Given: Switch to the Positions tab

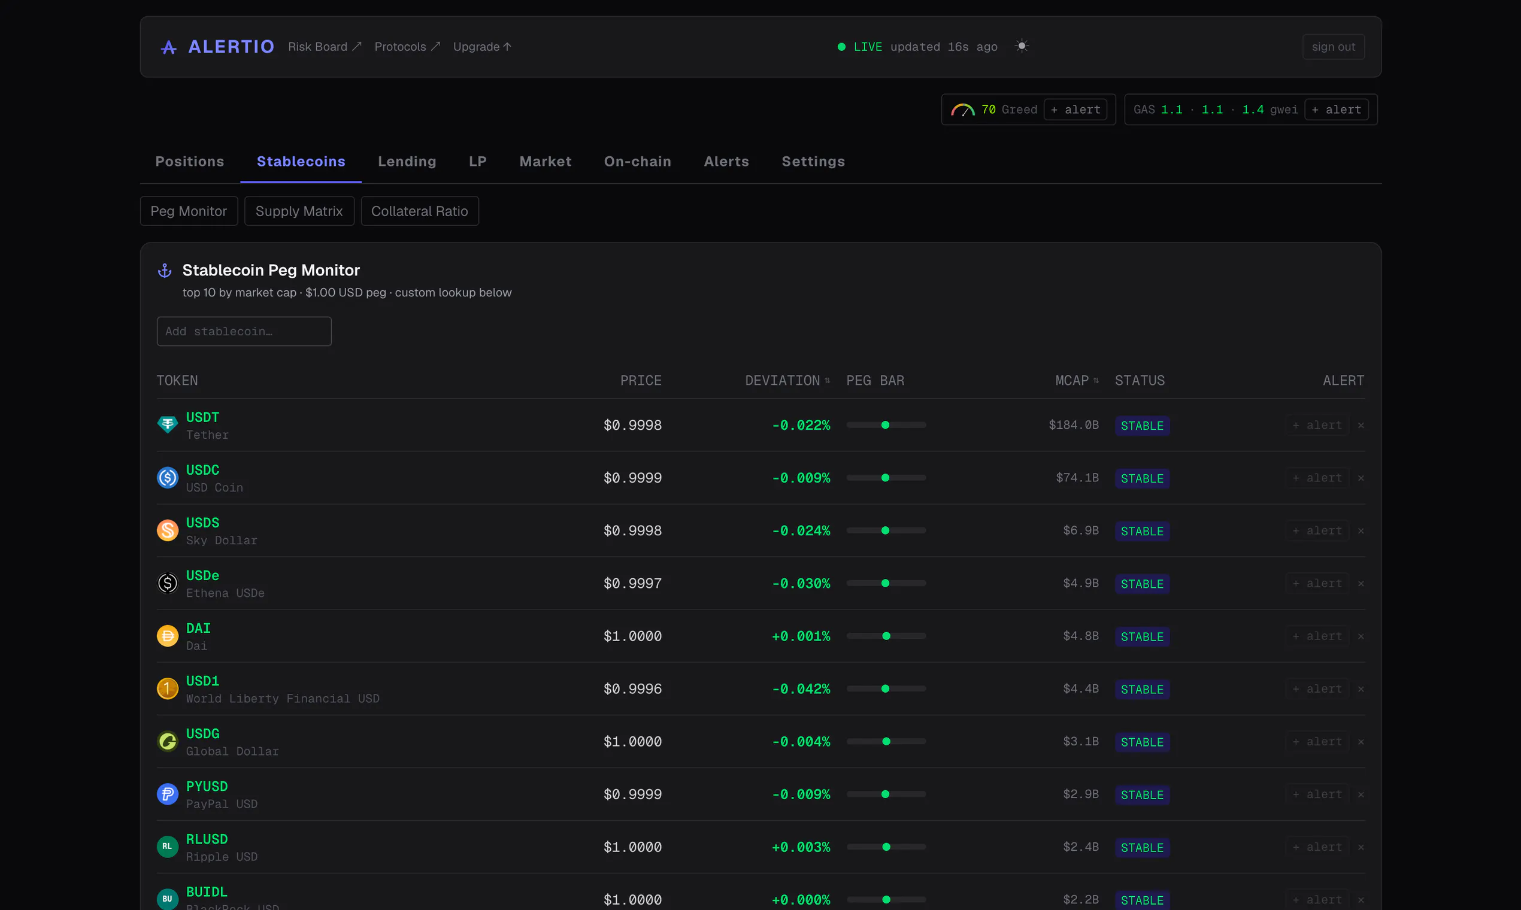Looking at the screenshot, I should coord(189,161).
